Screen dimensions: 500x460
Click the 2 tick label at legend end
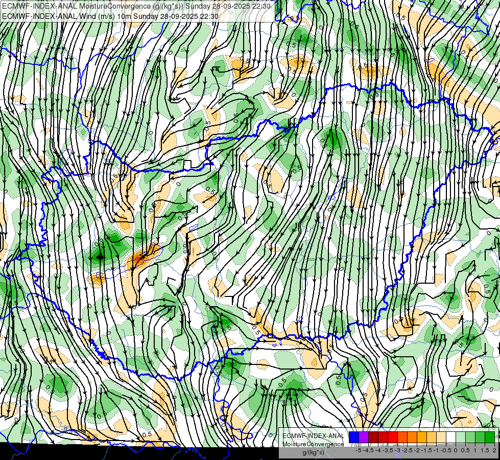click(494, 450)
